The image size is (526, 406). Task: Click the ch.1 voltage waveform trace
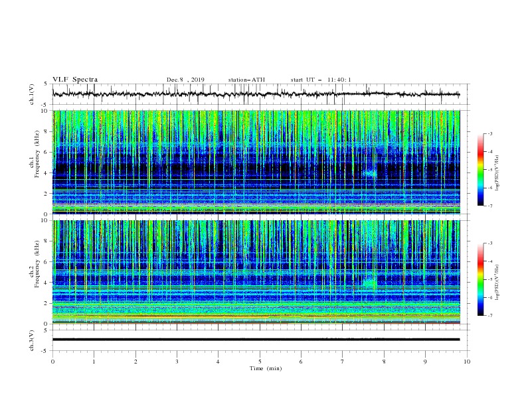pyautogui.click(x=256, y=94)
